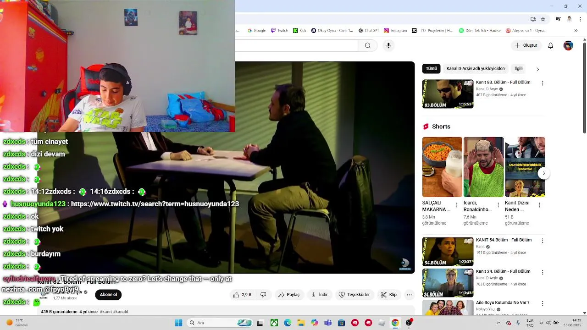The height and width of the screenshot is (330, 587).
Task: Open options for Aile Boyu Kutumda Ne Var
Action: (x=543, y=303)
